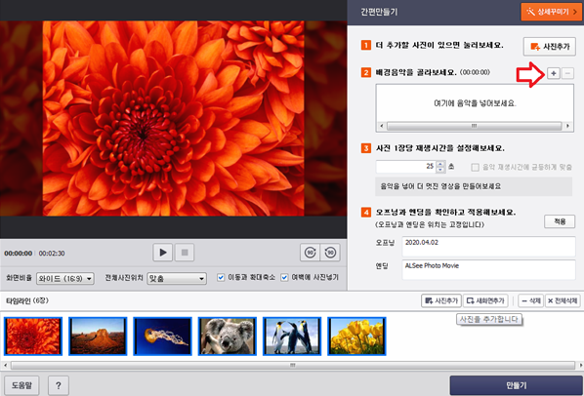The height and width of the screenshot is (396, 584).
Task: Select the yellow tulips thumbnail
Action: pos(356,337)
